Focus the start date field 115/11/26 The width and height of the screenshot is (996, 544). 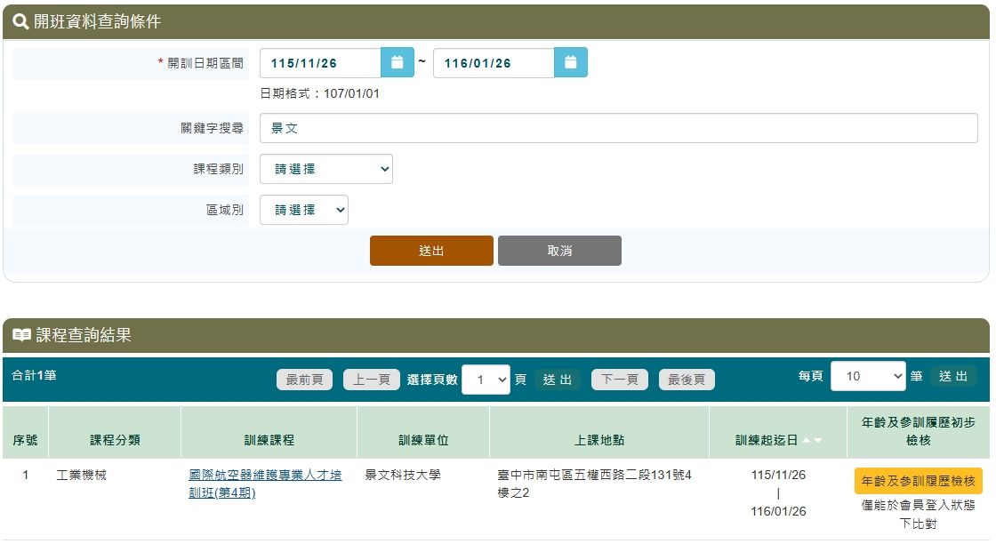coord(320,63)
